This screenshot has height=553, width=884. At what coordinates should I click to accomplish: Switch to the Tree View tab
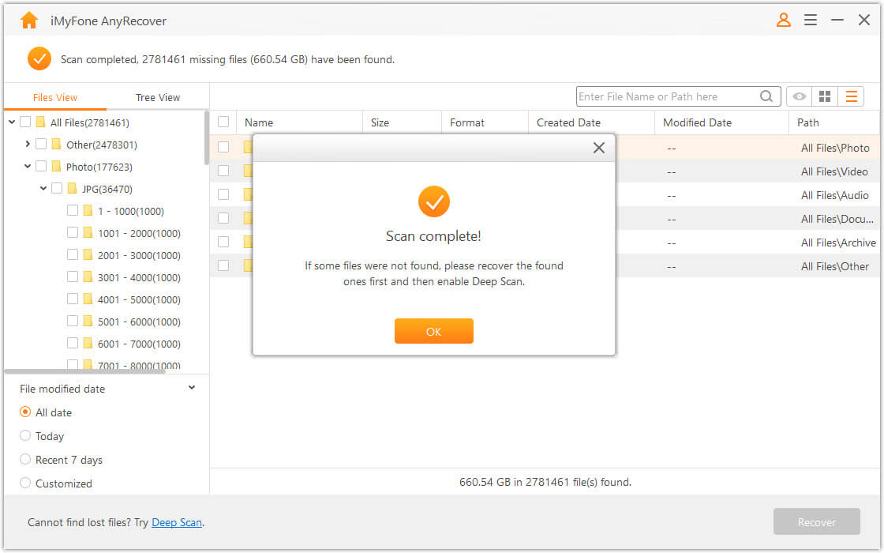click(x=158, y=97)
